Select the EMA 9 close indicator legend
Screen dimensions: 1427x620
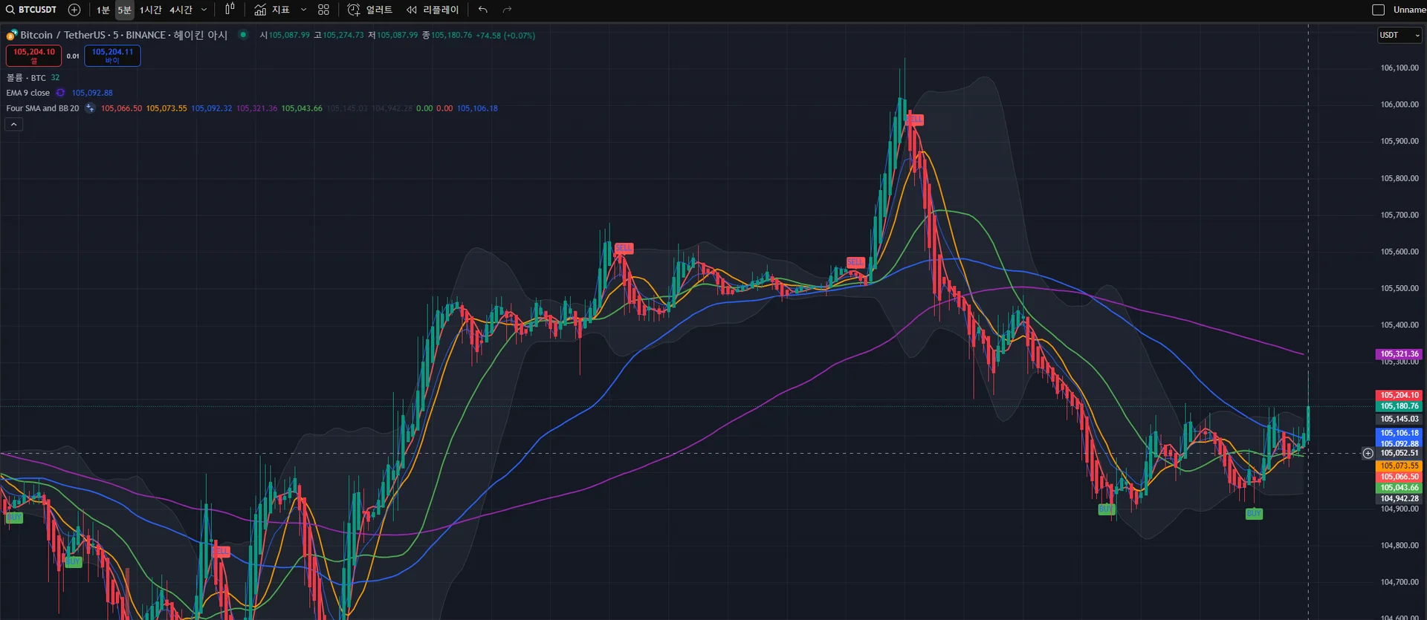28,93
